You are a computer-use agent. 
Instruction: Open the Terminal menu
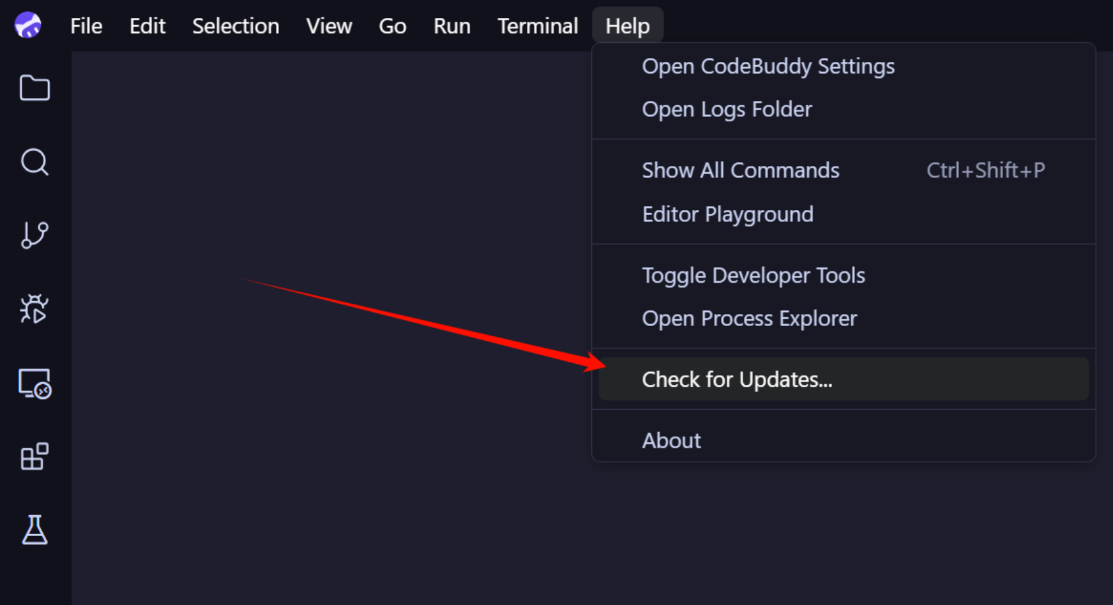point(538,26)
